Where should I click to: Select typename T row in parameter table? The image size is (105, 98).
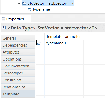pyautogui.click(x=60, y=43)
